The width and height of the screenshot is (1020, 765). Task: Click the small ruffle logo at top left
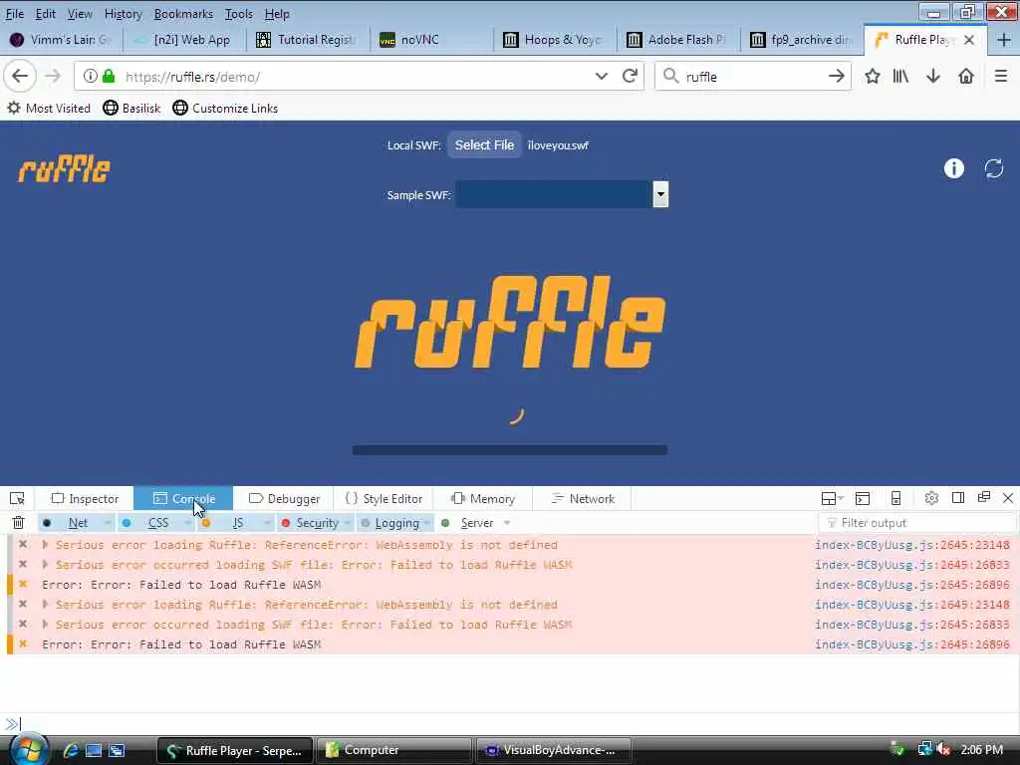click(64, 168)
